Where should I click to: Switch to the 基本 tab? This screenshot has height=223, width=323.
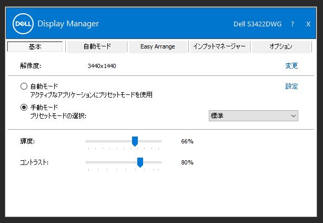(x=35, y=46)
